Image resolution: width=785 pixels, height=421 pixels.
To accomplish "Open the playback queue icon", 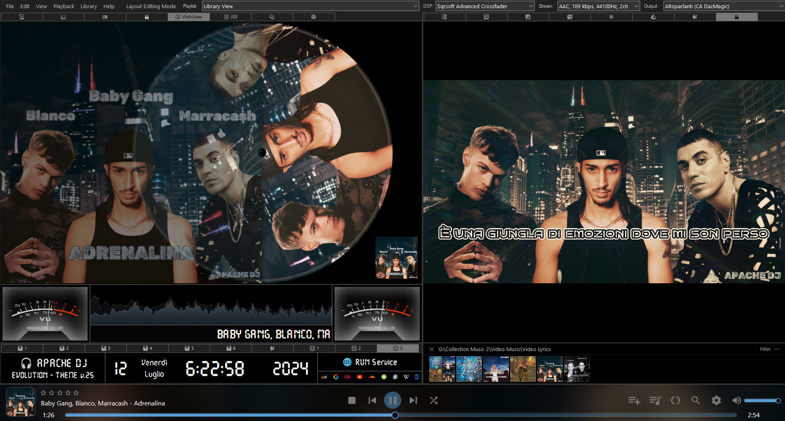I will (x=655, y=400).
